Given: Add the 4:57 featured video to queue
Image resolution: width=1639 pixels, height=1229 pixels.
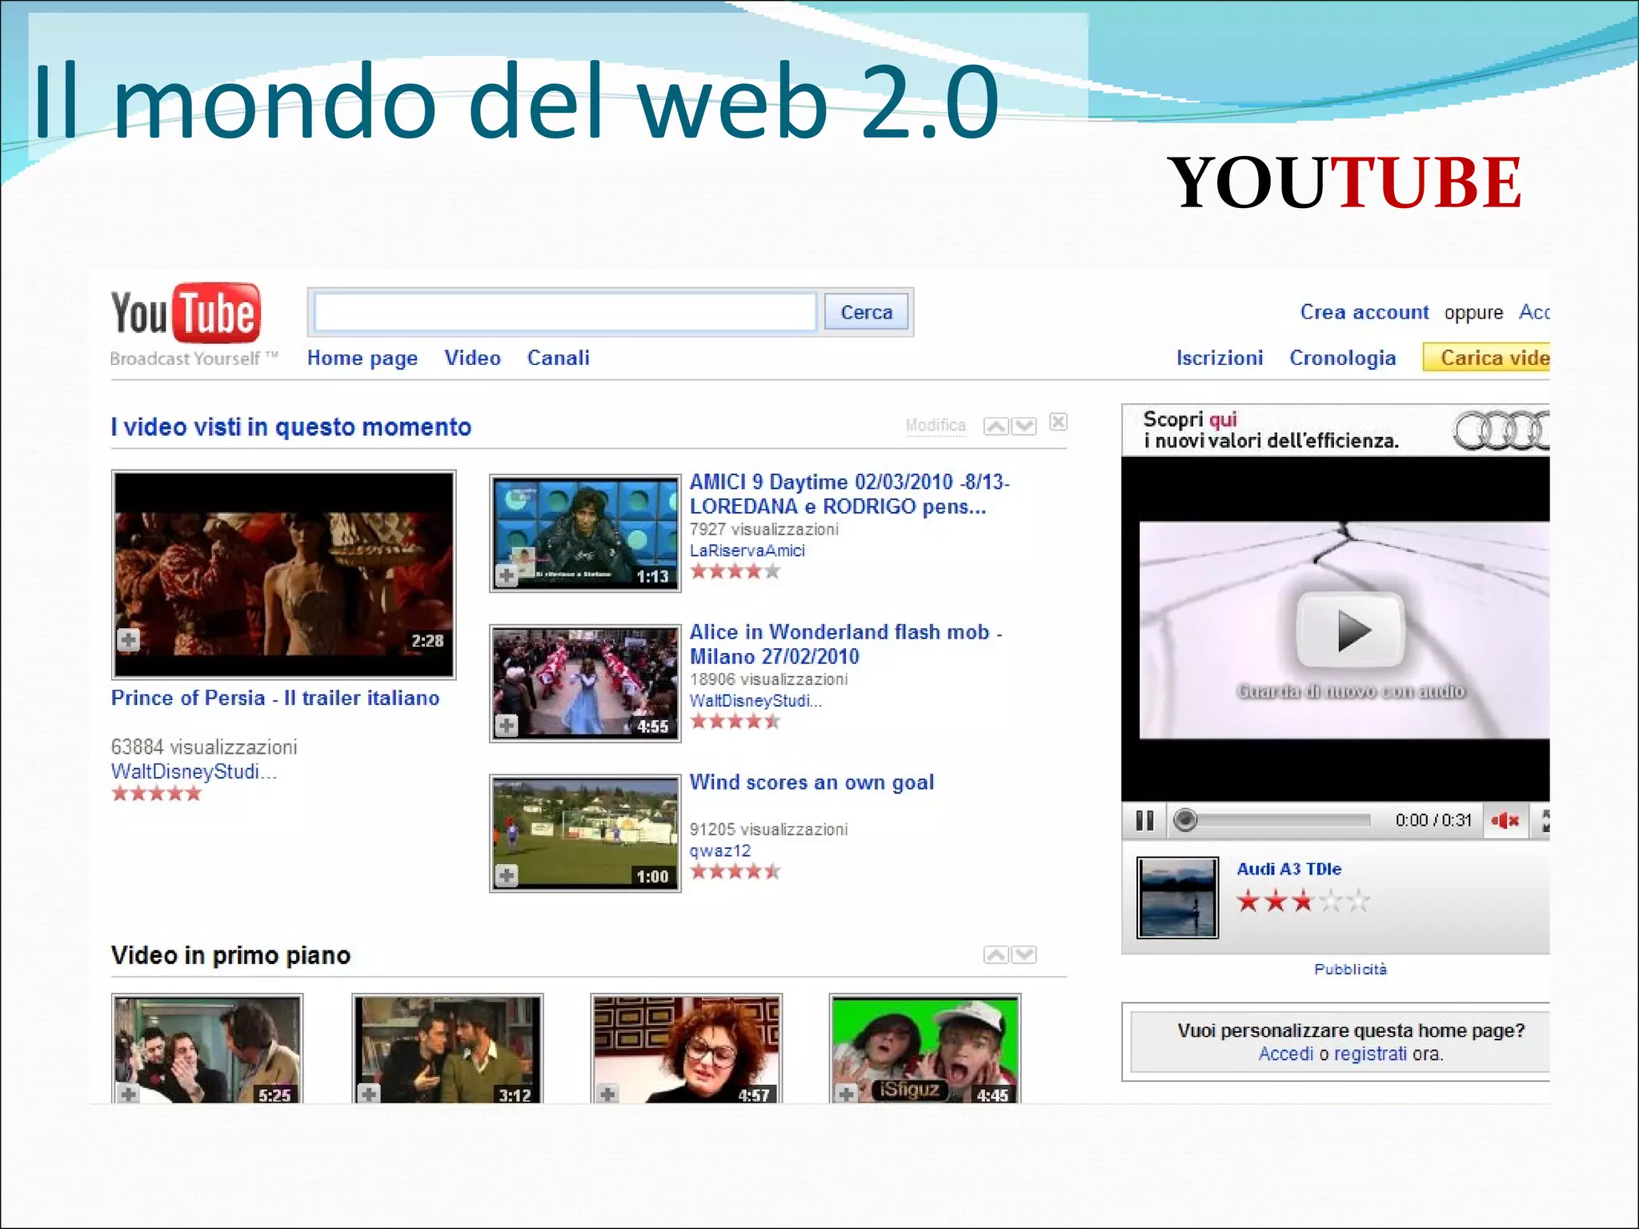Looking at the screenshot, I should click(607, 1093).
